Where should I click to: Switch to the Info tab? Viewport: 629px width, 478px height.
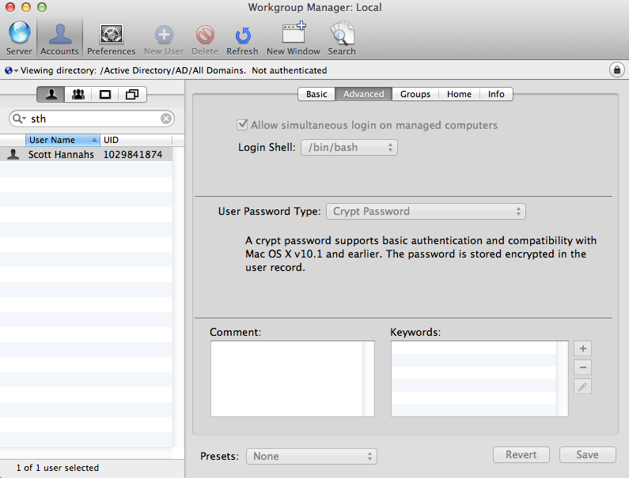pos(496,94)
